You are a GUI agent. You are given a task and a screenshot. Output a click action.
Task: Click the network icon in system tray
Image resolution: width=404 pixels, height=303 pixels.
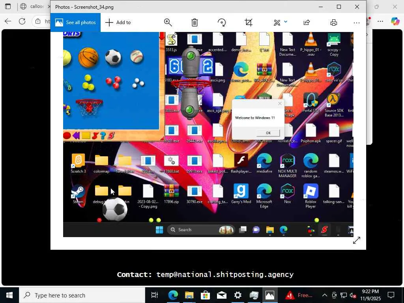pyautogui.click(x=344, y=295)
